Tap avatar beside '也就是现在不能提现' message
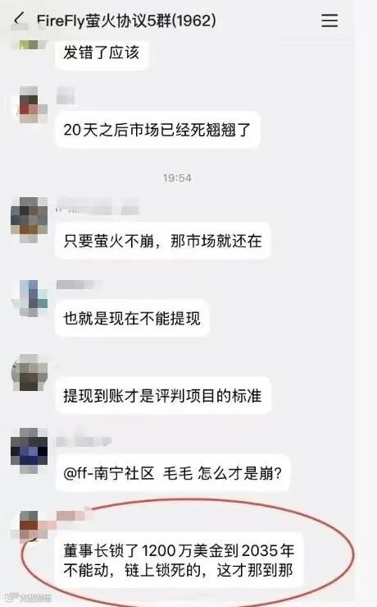Screen dimensions: 377x607 coord(31,297)
